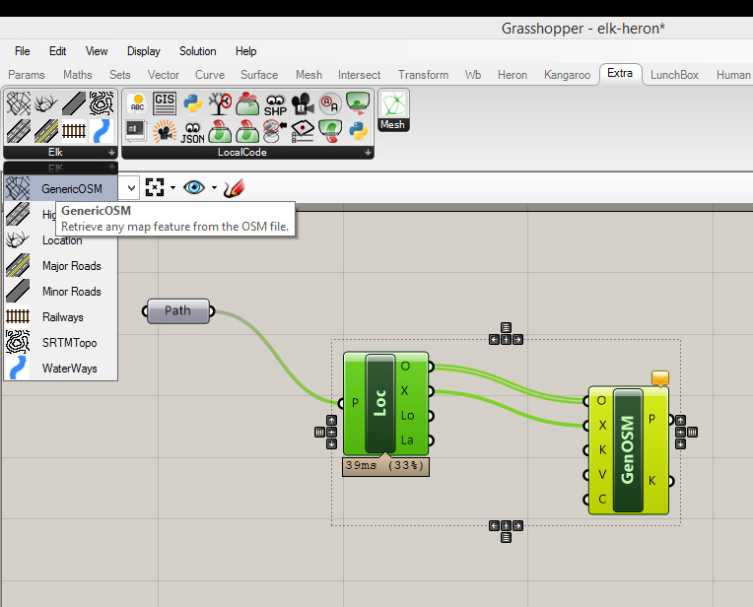This screenshot has width=753, height=607.
Task: Open the Display menu
Action: pyautogui.click(x=144, y=51)
